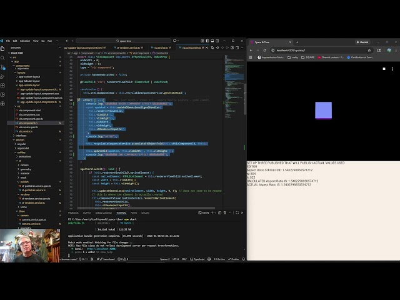Open the Go menu
Image resolution: width=400 pixels, height=300 pixels.
point(43,41)
